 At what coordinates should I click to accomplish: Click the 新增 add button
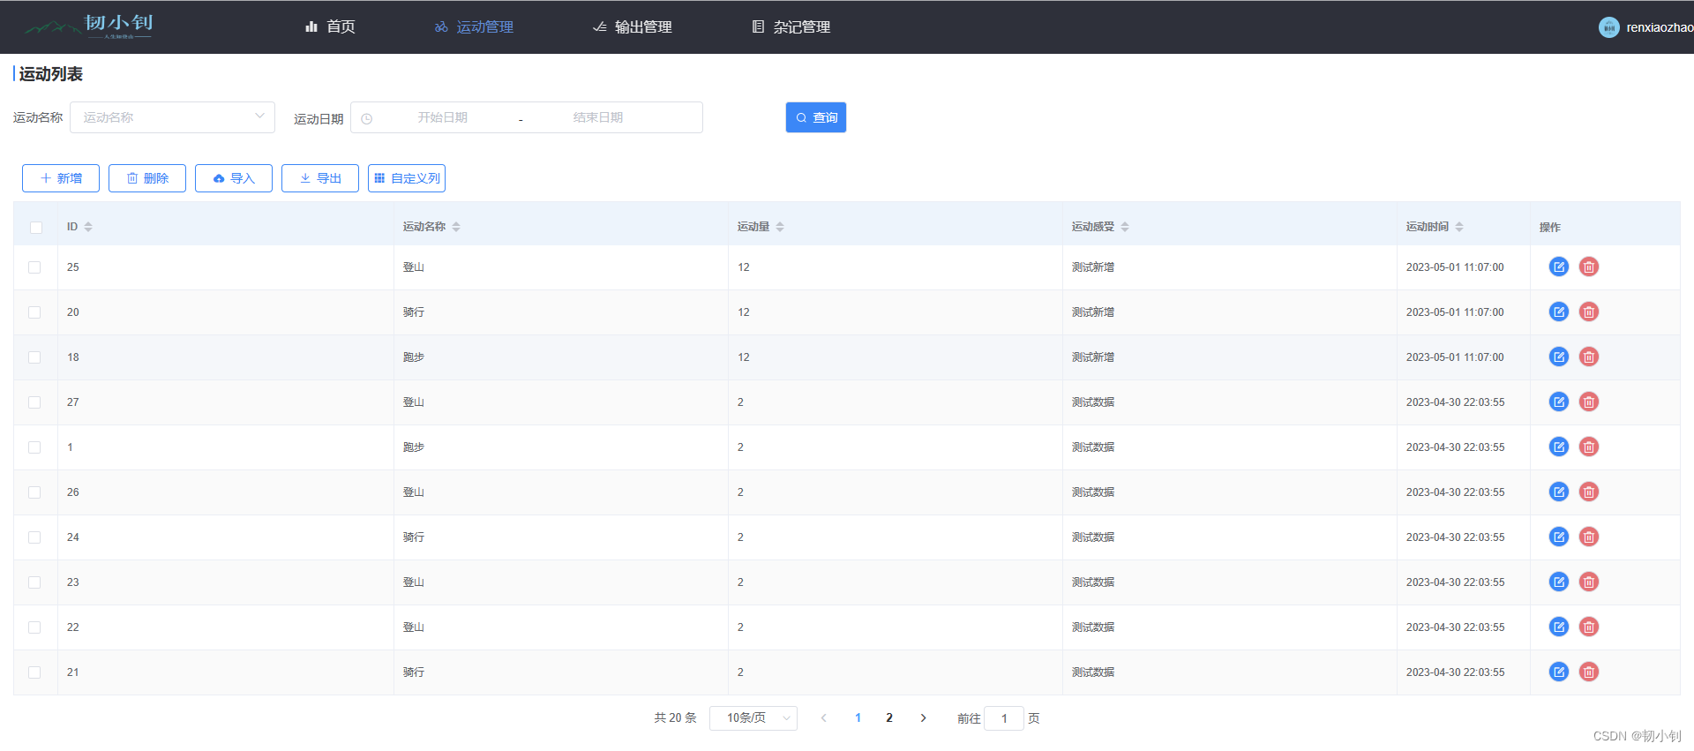pos(61,178)
